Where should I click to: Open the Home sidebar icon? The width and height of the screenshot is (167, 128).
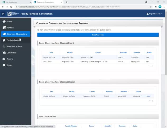tap(4, 21)
